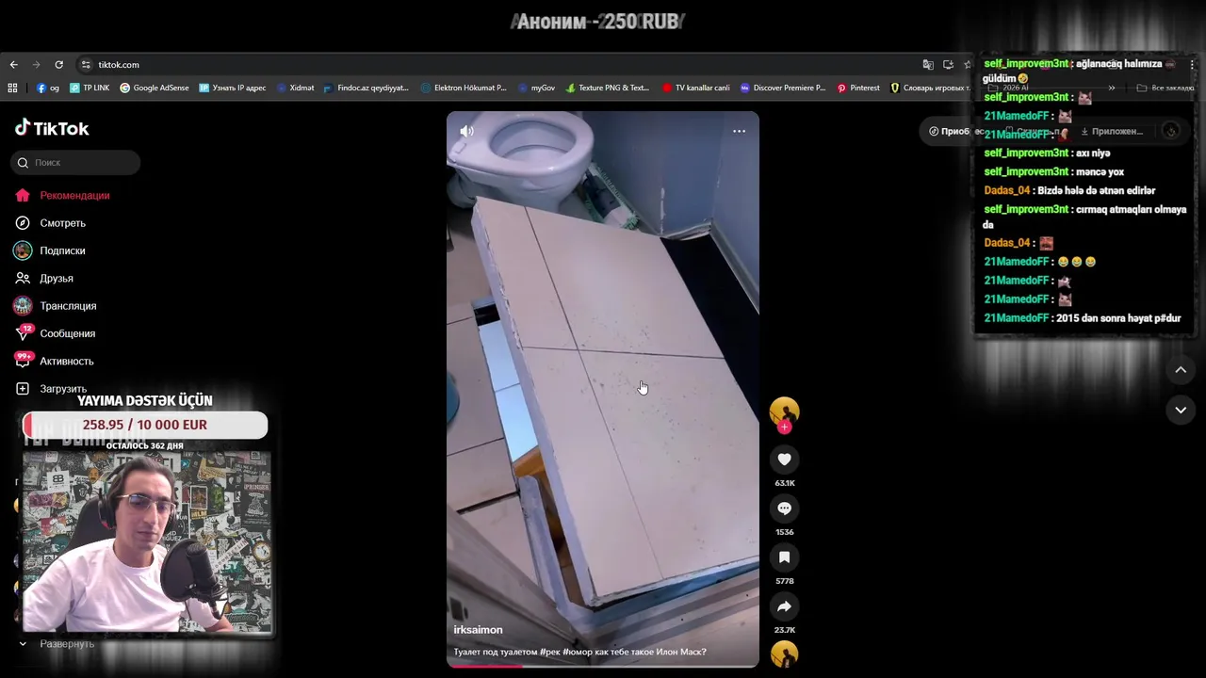Open 'Активность' notifications in the sidebar
The height and width of the screenshot is (678, 1206).
(x=54, y=361)
